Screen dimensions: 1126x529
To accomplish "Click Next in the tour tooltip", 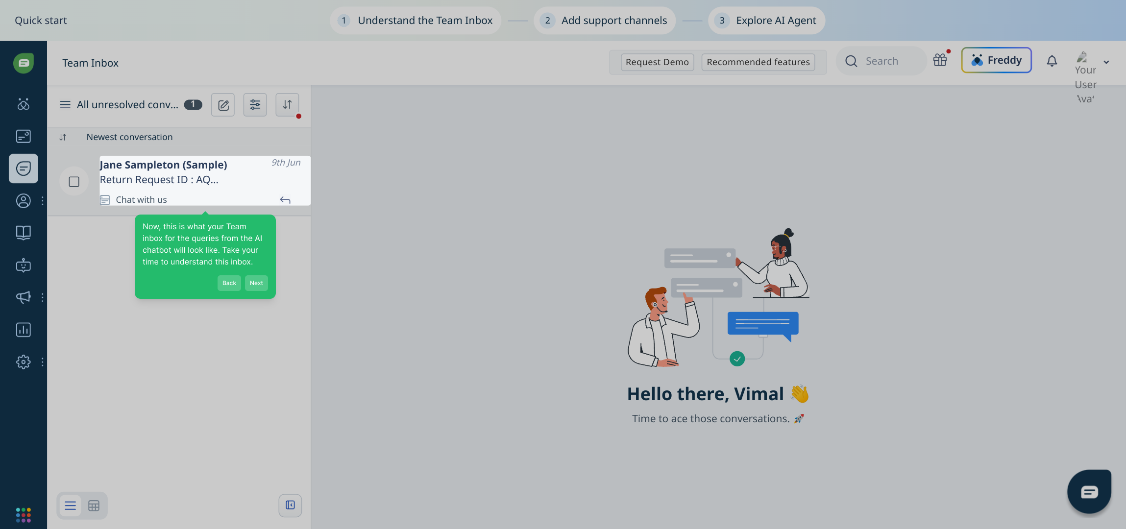I will tap(256, 283).
